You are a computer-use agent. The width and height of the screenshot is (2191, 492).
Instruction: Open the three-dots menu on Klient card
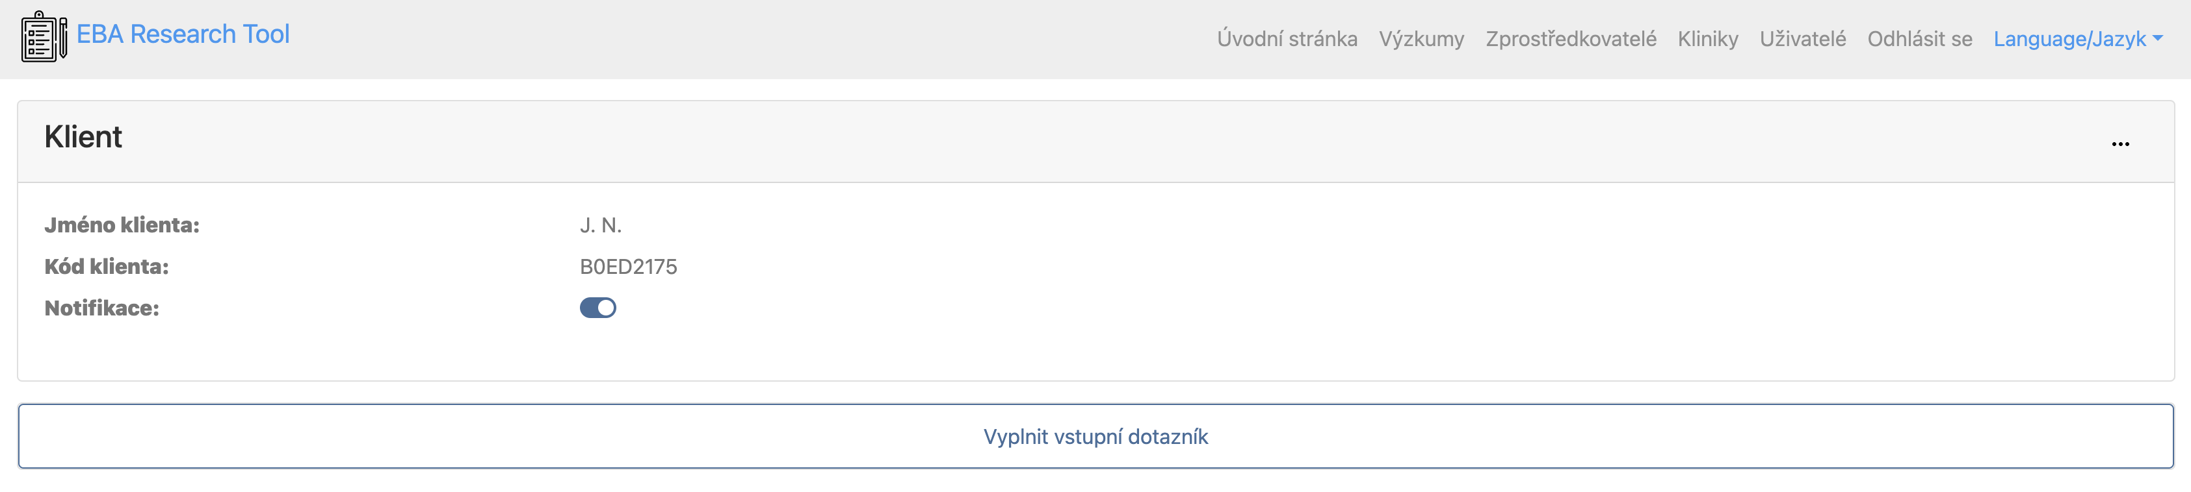pos(2119,145)
